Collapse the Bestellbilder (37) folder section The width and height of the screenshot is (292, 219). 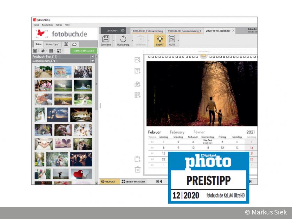pos(93,61)
